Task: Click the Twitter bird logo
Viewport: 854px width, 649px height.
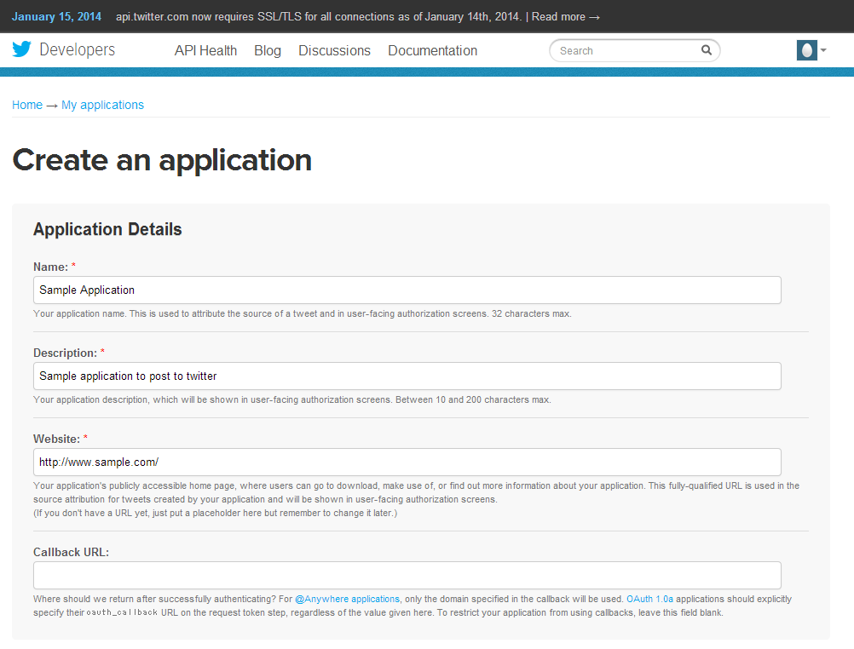Action: 22,49
